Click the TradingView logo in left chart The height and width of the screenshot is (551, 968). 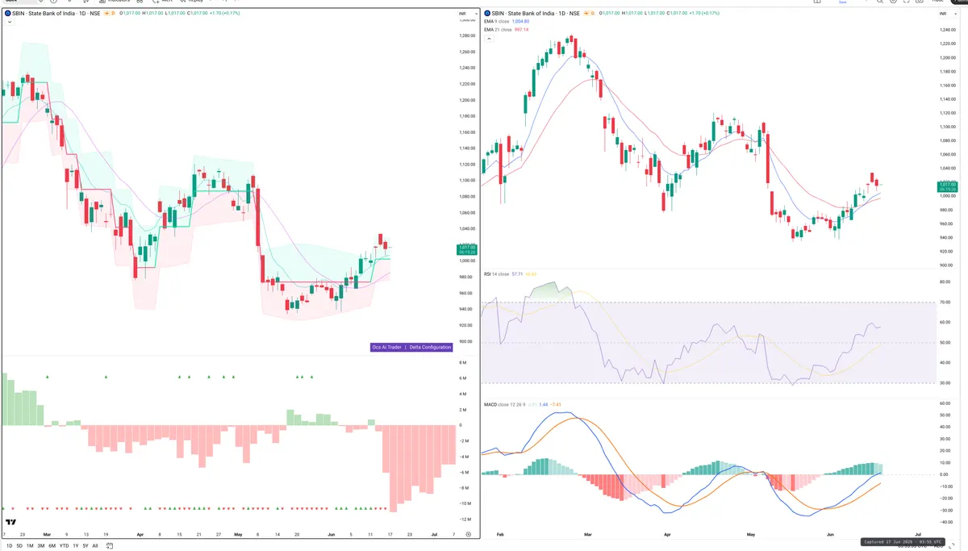(10, 522)
